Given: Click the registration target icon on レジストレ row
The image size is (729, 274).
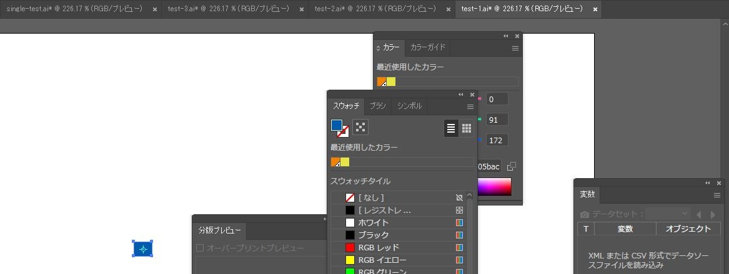Looking at the screenshot, I should tap(459, 210).
